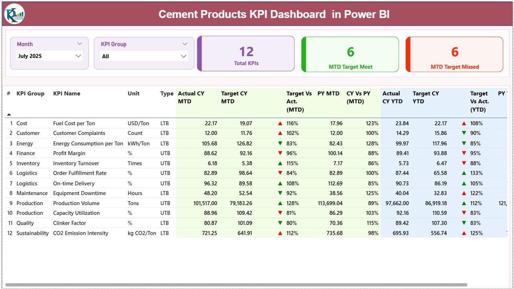Click green up-triangle beside Inventory Turnover 115%
This screenshot has height=289, width=514.
click(280, 163)
